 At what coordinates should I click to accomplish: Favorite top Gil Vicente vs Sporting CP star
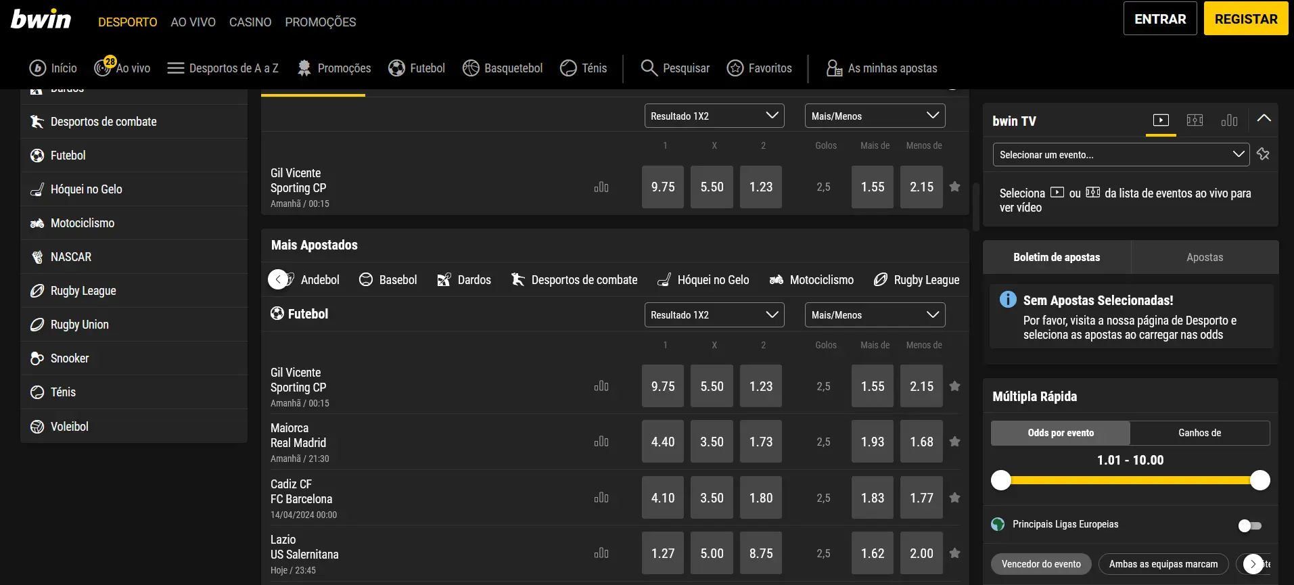(x=954, y=187)
